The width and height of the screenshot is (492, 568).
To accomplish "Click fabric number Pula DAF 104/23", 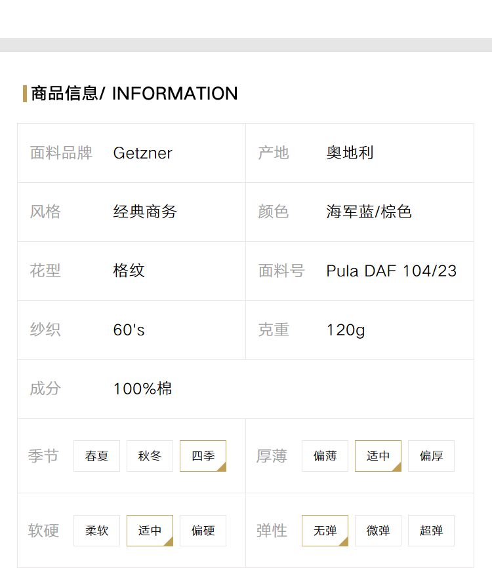I will click(x=391, y=271).
